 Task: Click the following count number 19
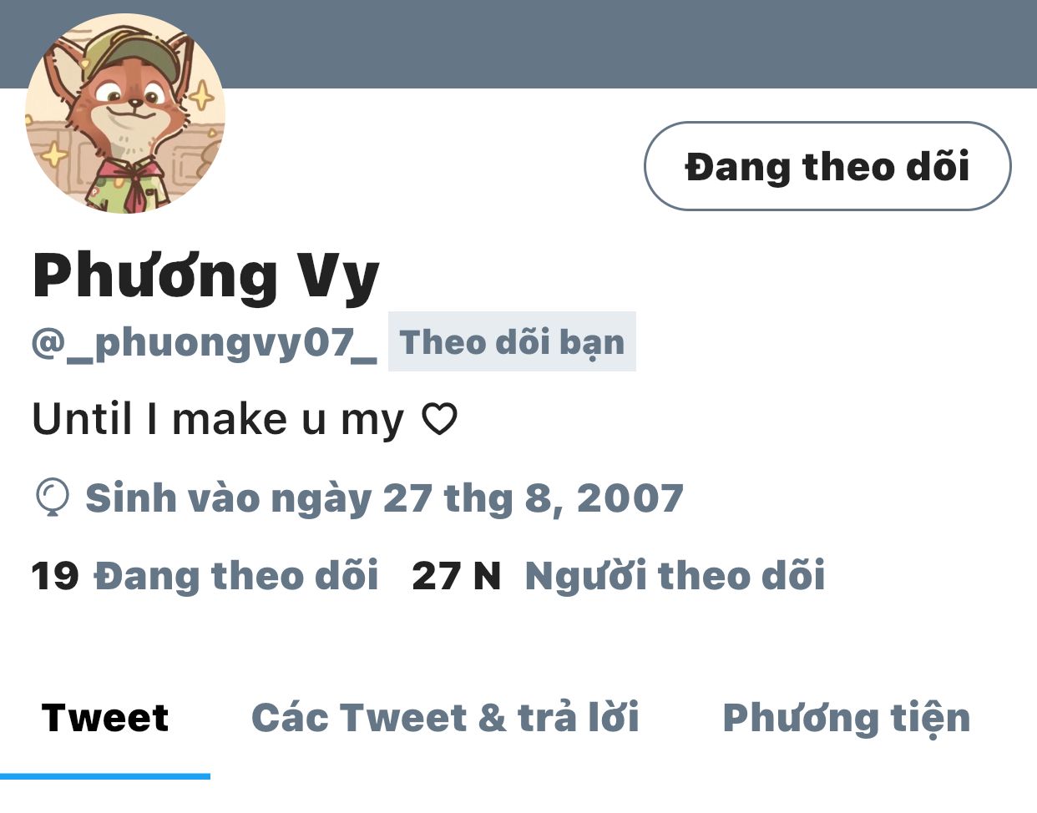point(55,576)
